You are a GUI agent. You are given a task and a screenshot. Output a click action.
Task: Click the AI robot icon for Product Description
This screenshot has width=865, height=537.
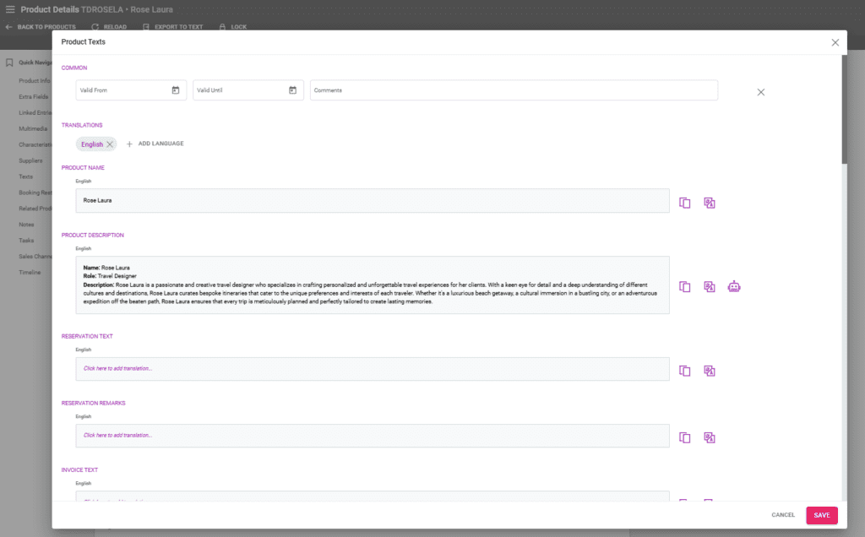734,287
